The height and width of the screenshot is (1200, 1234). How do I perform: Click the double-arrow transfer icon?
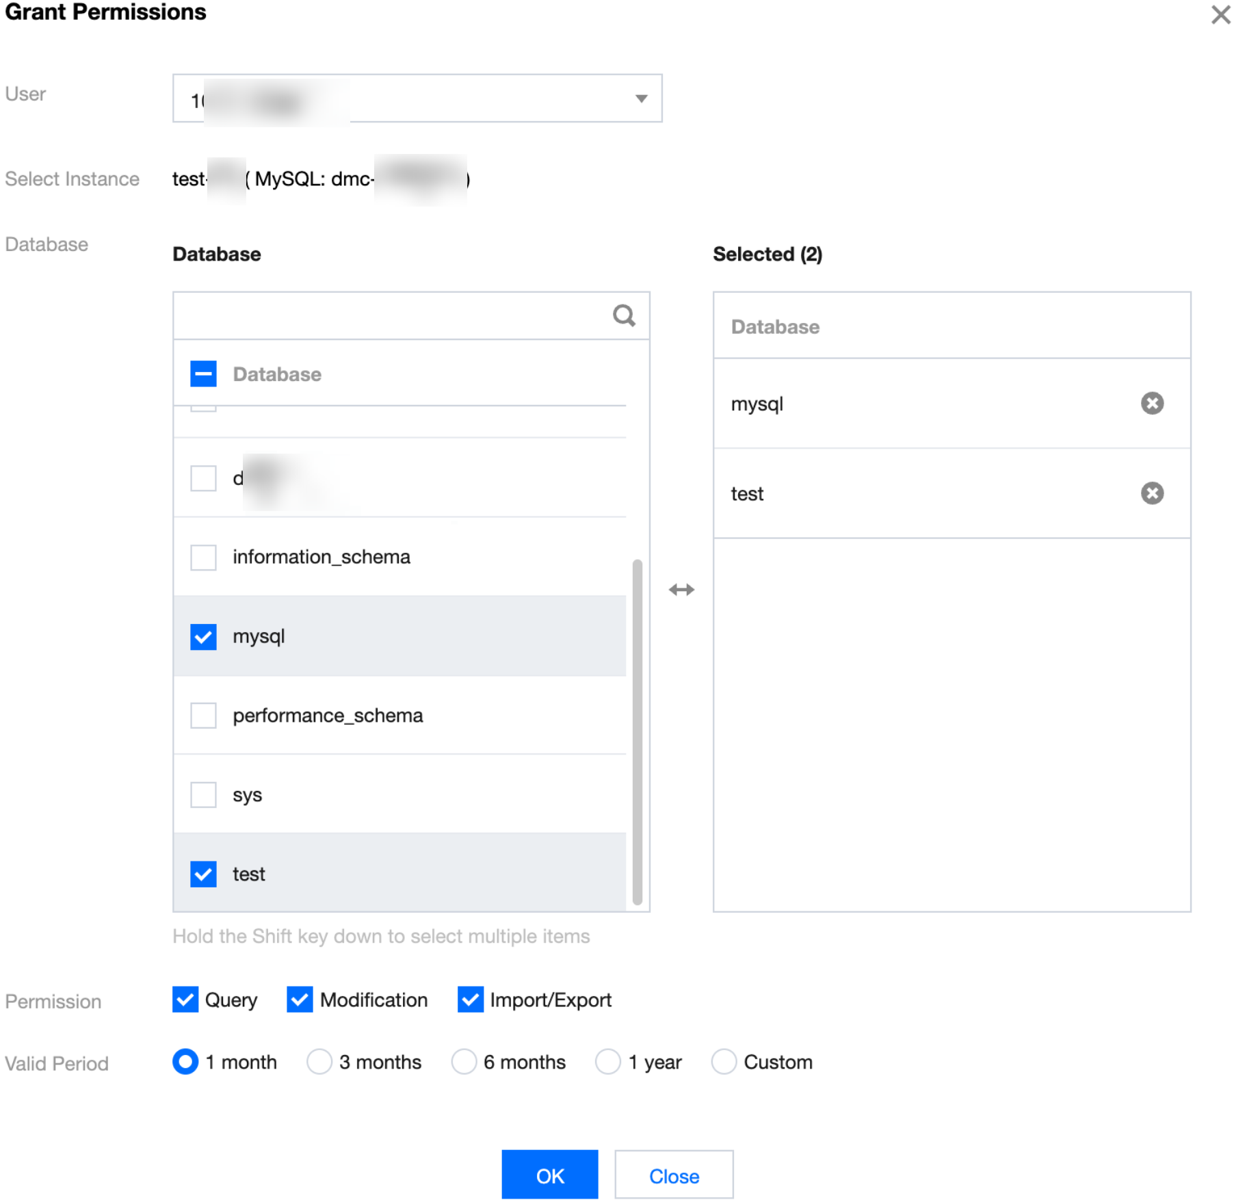coord(681,590)
